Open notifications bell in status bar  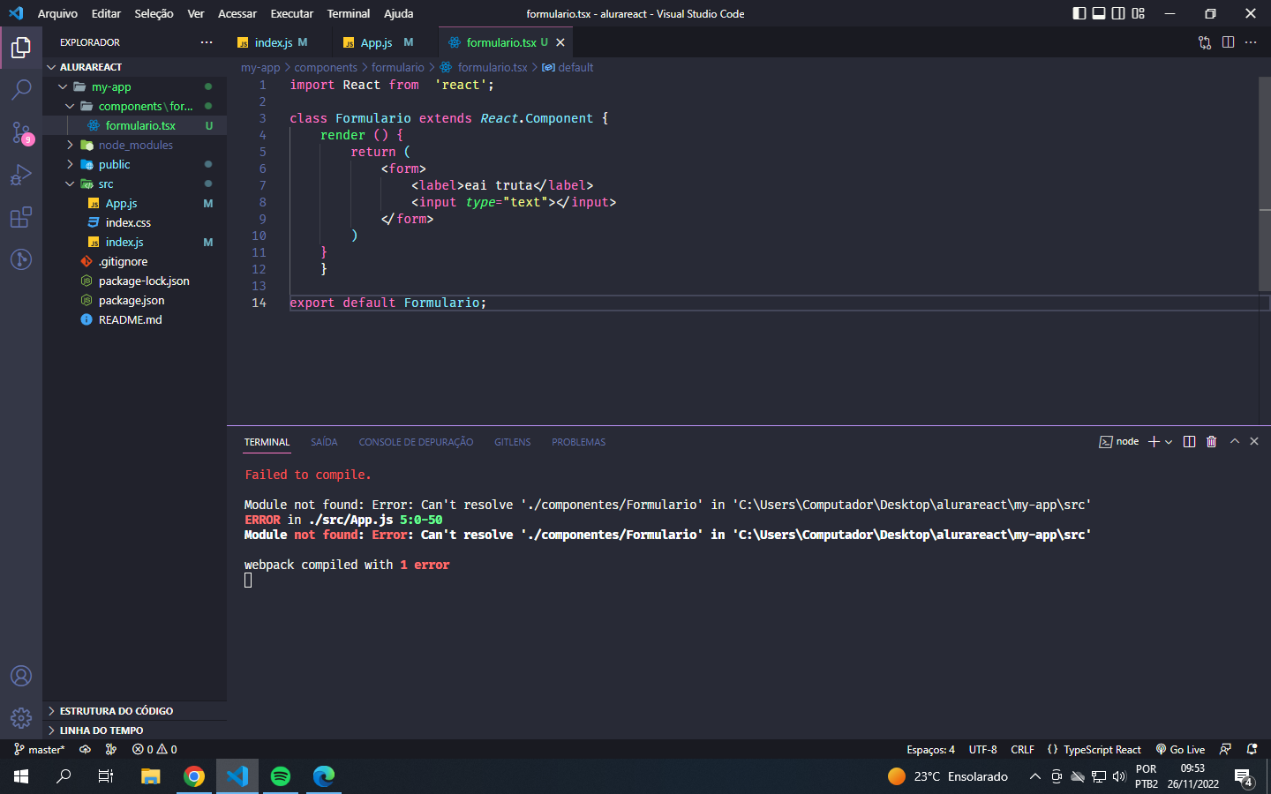pos(1252,749)
